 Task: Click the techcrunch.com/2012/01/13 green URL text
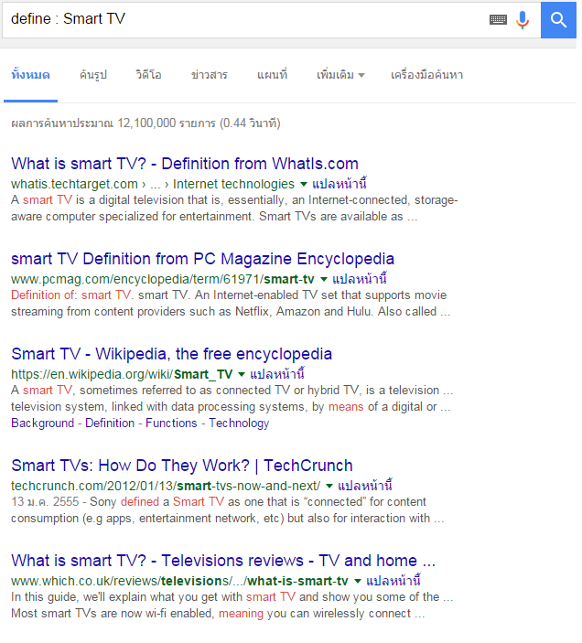[x=166, y=486]
